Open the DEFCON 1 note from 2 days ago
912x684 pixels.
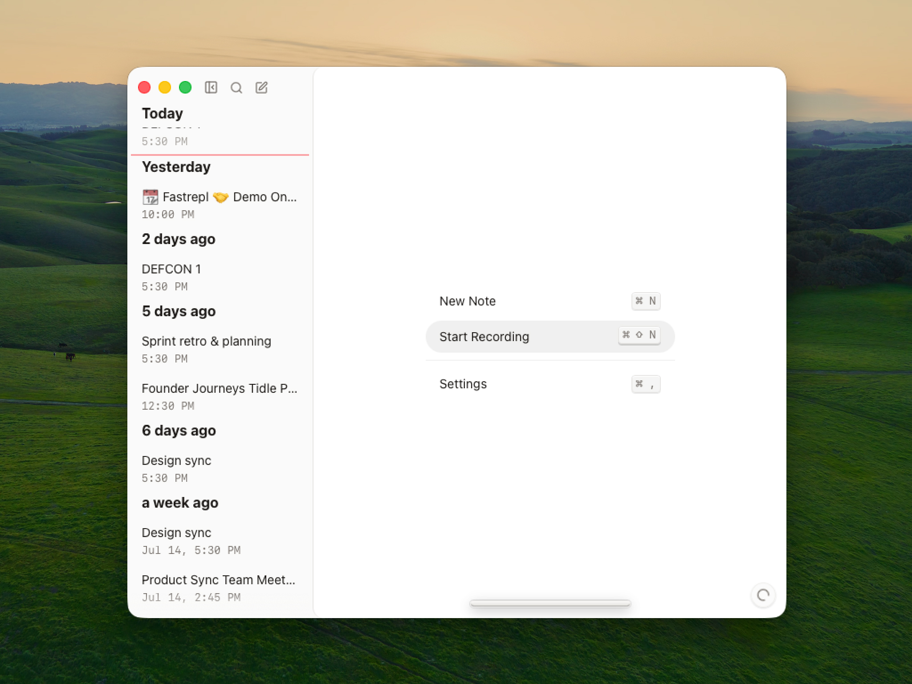click(220, 277)
